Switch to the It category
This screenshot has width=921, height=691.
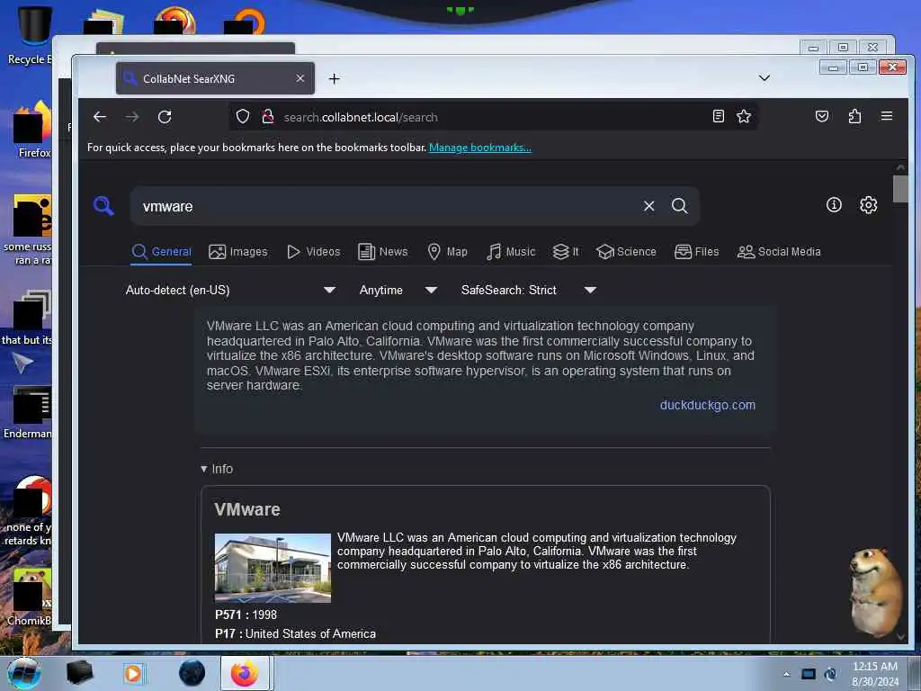[566, 252]
